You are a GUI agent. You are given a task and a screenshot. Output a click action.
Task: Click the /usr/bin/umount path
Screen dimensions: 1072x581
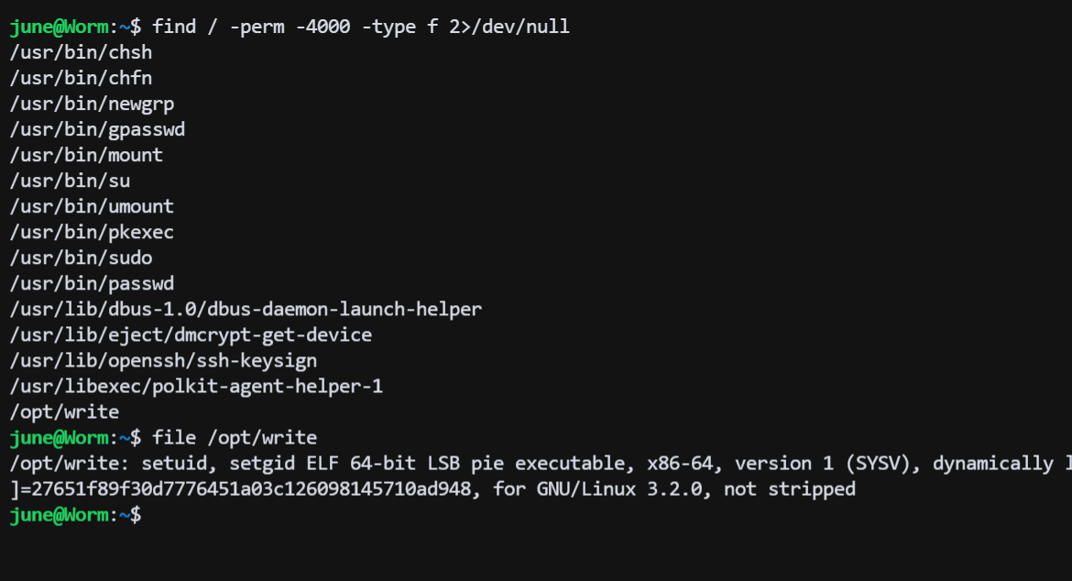pyautogui.click(x=92, y=206)
